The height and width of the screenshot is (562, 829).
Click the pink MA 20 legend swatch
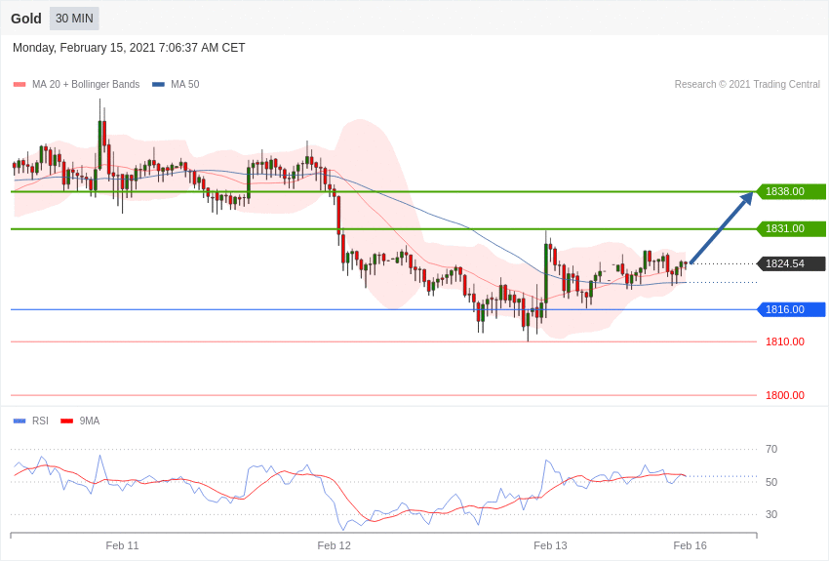20,84
